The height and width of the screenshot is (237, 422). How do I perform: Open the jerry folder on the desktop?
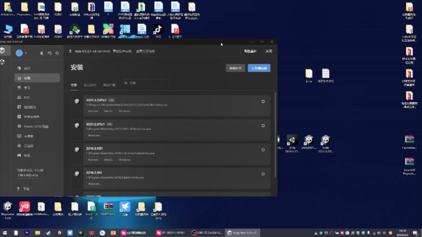click(309, 75)
